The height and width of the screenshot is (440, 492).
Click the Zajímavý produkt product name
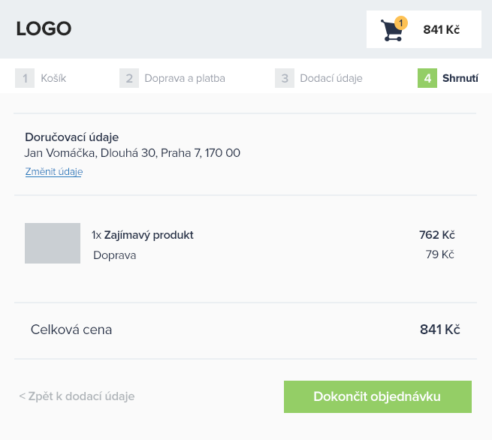(149, 235)
